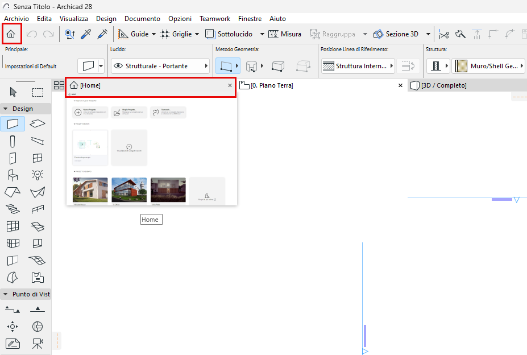The image size is (527, 355).
Task: Open the Strutturale - Portante layer dropdown
Action: (160, 66)
